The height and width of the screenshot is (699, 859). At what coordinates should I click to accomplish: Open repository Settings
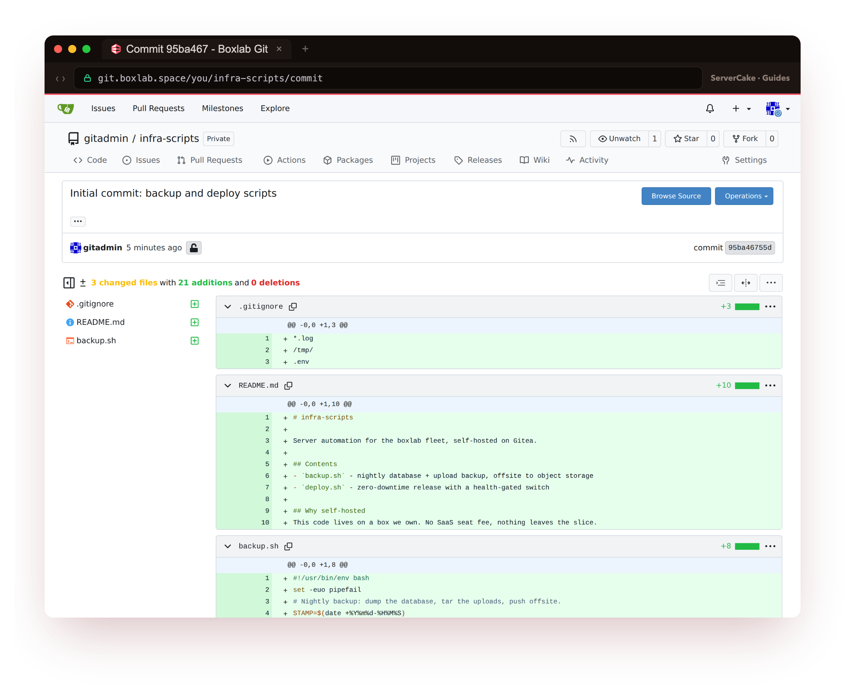[744, 160]
